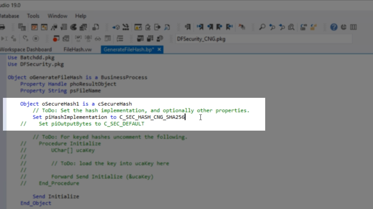This screenshot has width=373, height=209.
Task: Click the color palette icon in toolbar
Action: pos(73,27)
